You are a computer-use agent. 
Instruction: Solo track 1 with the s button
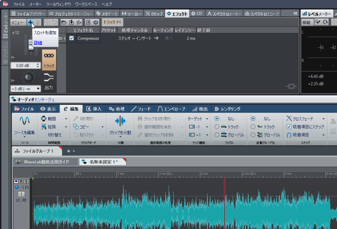[26, 181]
